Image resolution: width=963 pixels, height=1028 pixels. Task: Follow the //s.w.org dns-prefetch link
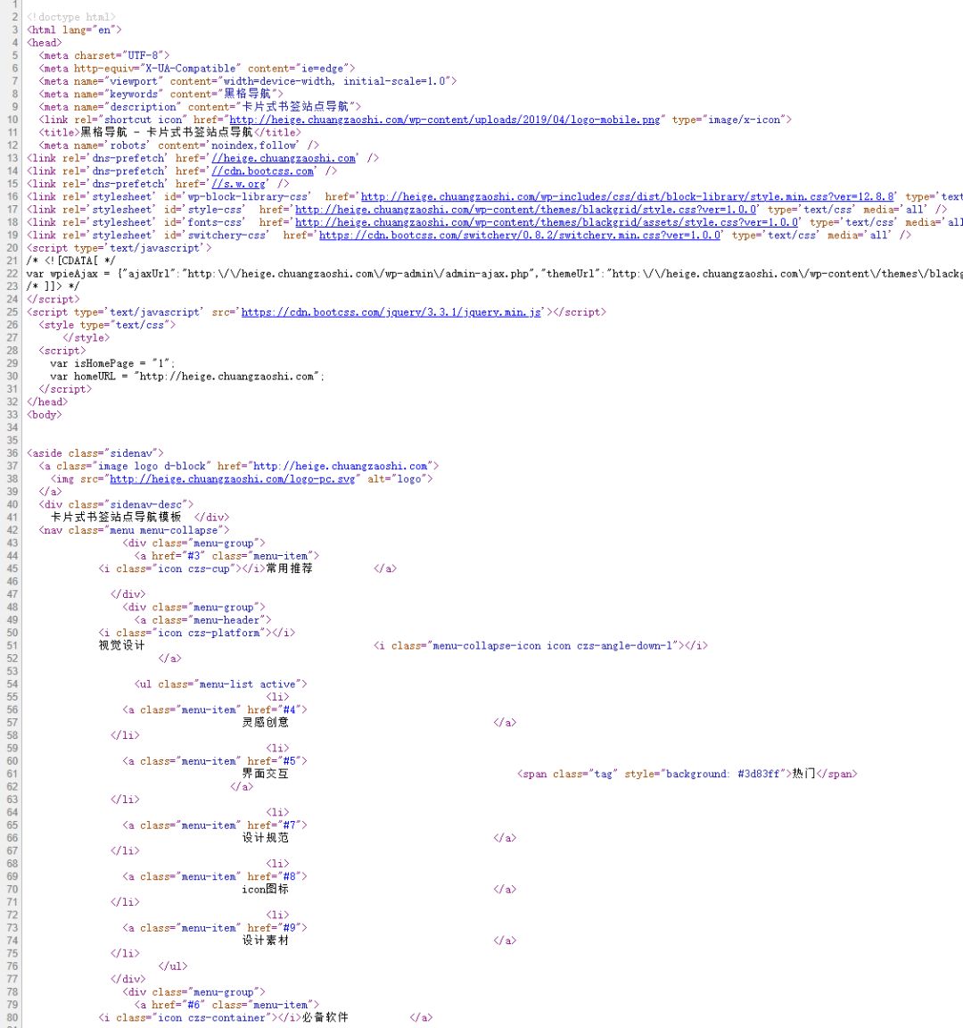(x=238, y=184)
